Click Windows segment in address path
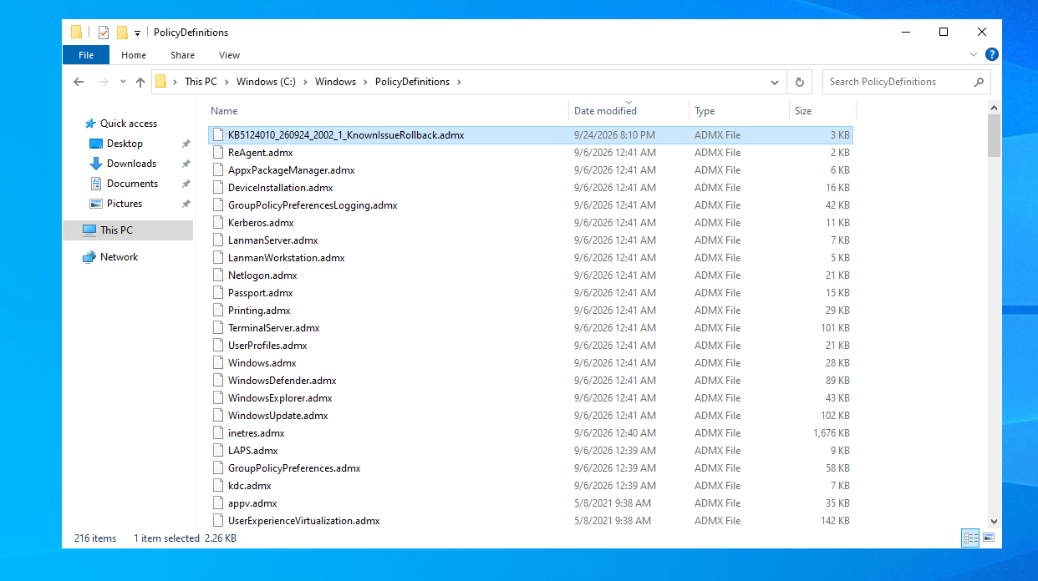Image resolution: width=1038 pixels, height=581 pixels. click(335, 82)
